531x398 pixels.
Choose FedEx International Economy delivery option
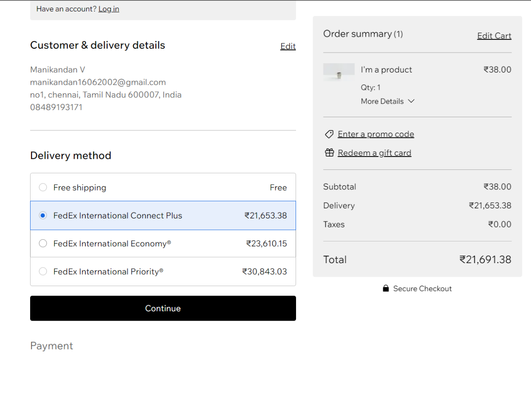[x=43, y=243]
